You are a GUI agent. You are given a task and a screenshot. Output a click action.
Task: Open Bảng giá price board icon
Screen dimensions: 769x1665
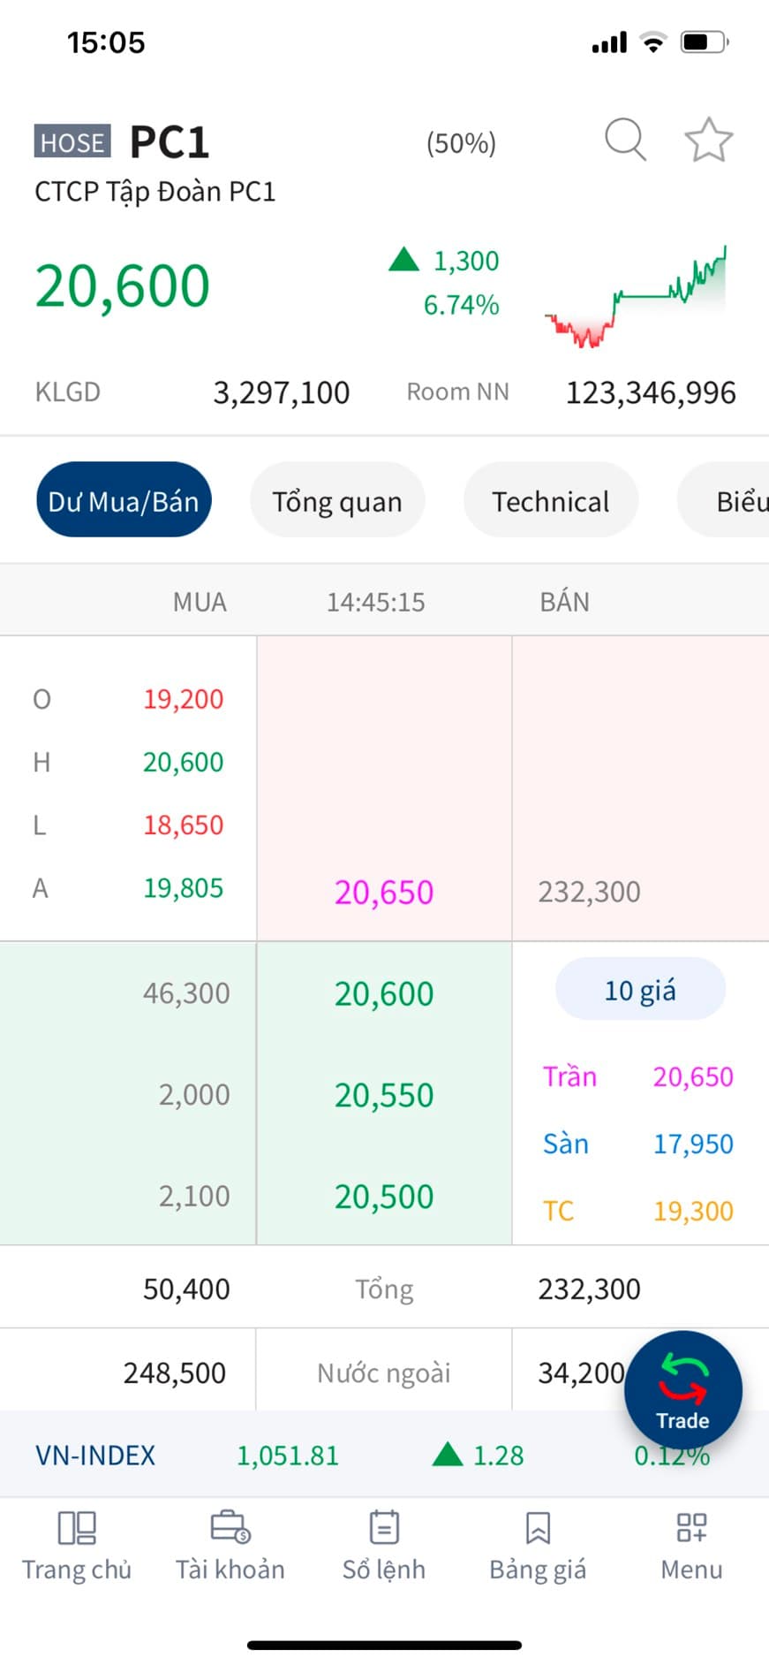pos(538,1543)
